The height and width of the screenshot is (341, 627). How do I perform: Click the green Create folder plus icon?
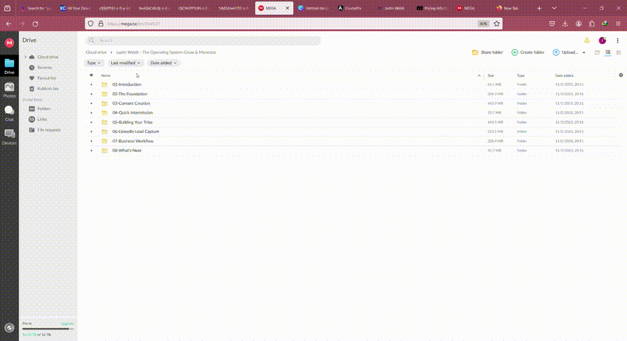pyautogui.click(x=515, y=53)
